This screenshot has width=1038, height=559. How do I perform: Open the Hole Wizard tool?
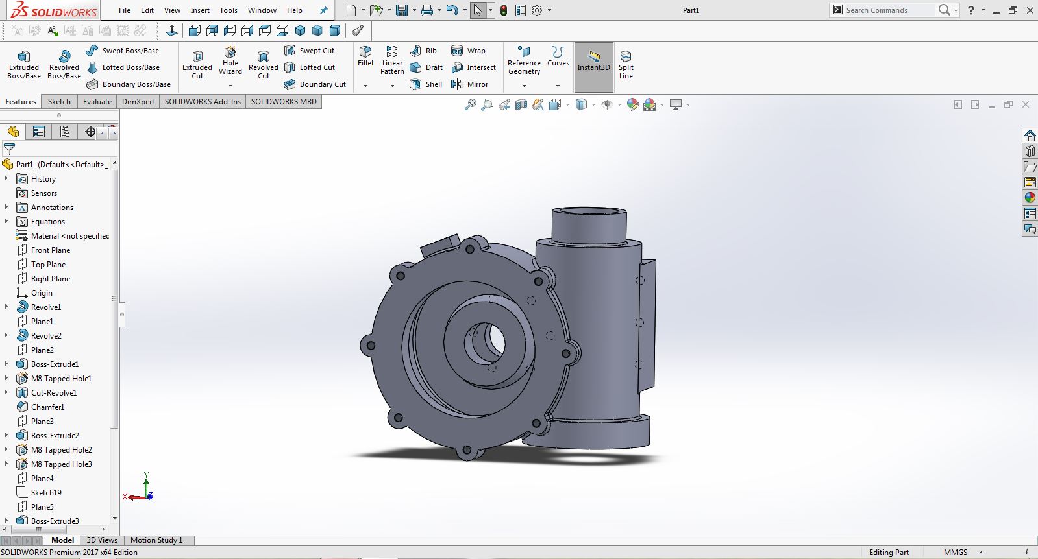(x=230, y=61)
